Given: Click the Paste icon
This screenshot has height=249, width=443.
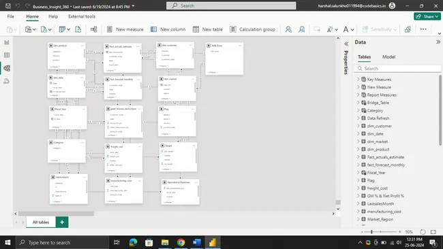Looking at the screenshot, I should pyautogui.click(x=10, y=29).
